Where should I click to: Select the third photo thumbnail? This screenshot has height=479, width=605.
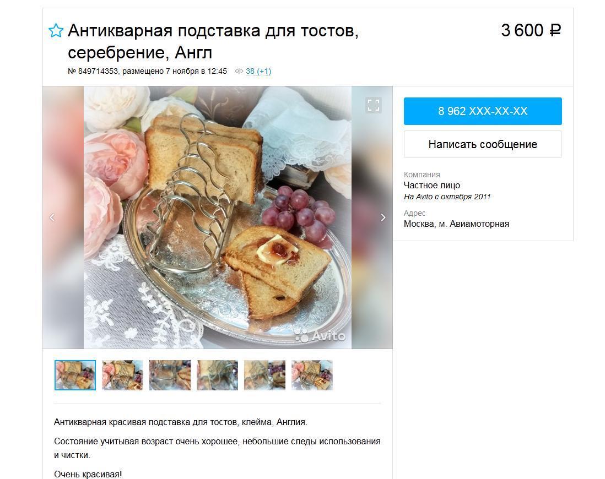tap(170, 375)
